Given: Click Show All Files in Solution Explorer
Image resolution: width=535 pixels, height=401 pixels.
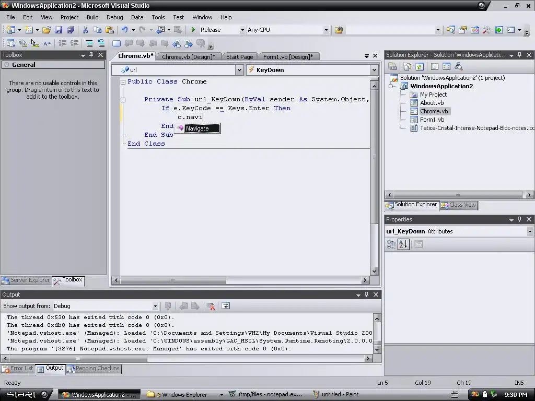Looking at the screenshot, I should [x=407, y=66].
